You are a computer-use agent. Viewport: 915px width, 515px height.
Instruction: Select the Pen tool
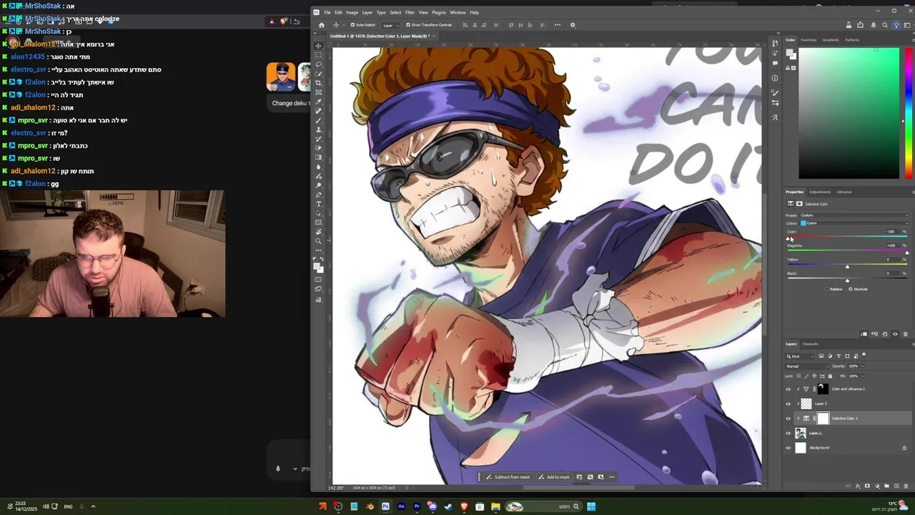point(319,195)
